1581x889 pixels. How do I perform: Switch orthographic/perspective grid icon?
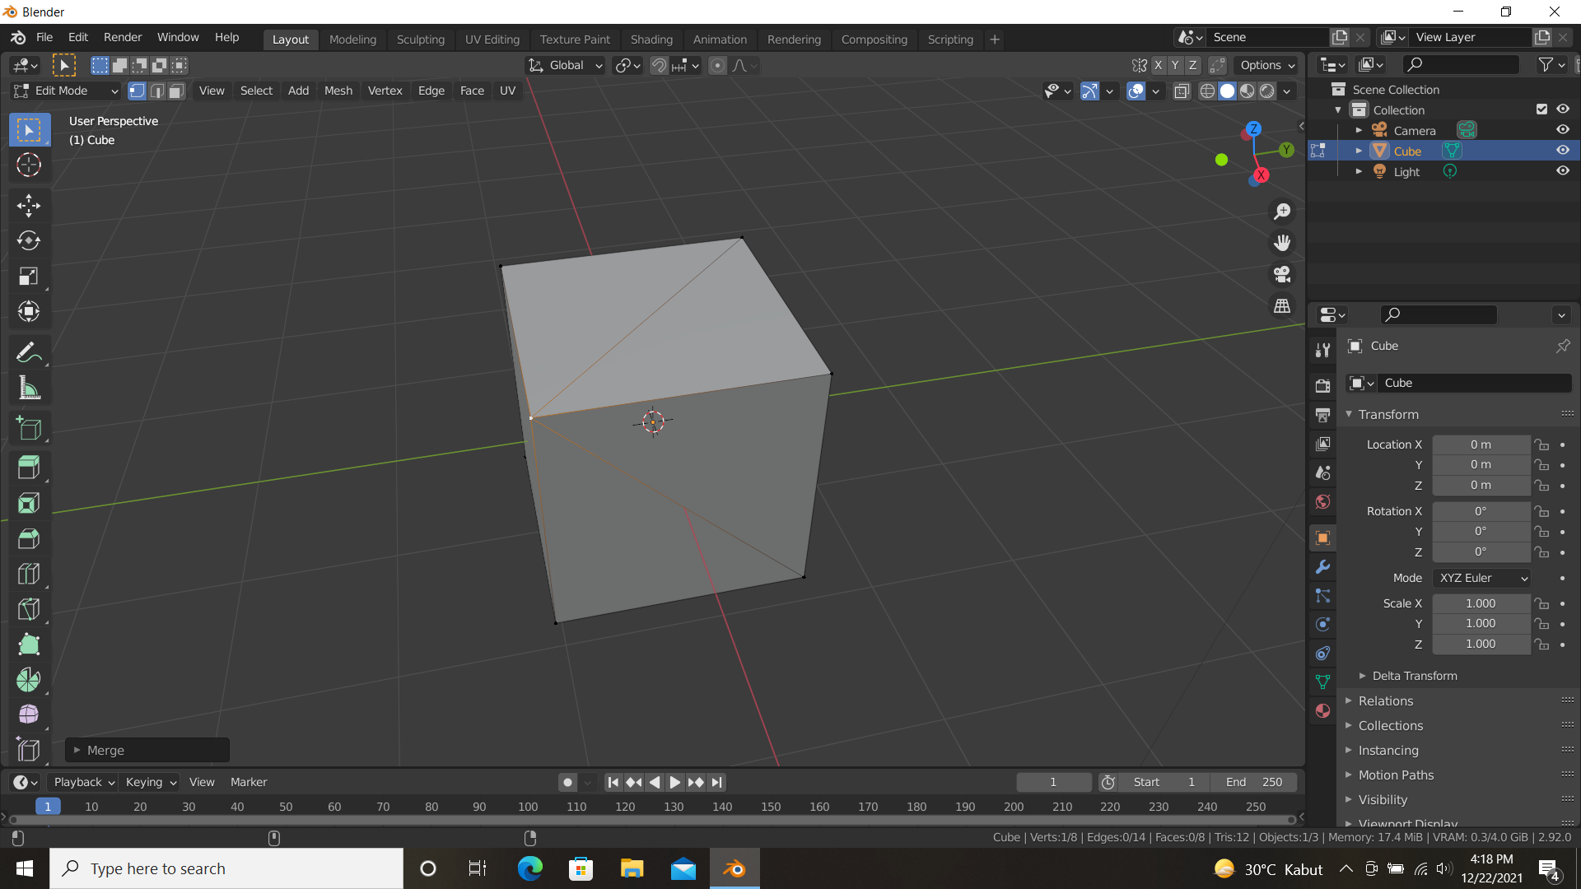1282,305
